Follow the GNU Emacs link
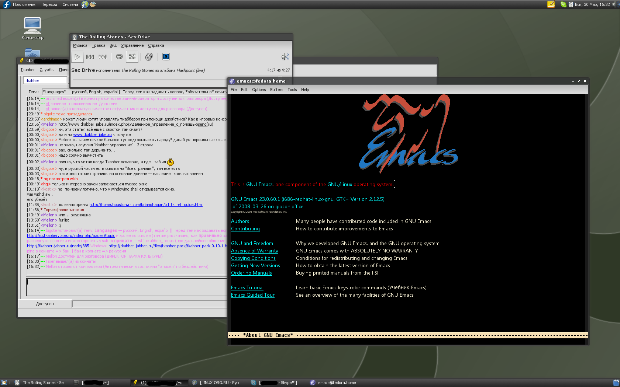Screen dimensions: 620x387 (x=259, y=185)
